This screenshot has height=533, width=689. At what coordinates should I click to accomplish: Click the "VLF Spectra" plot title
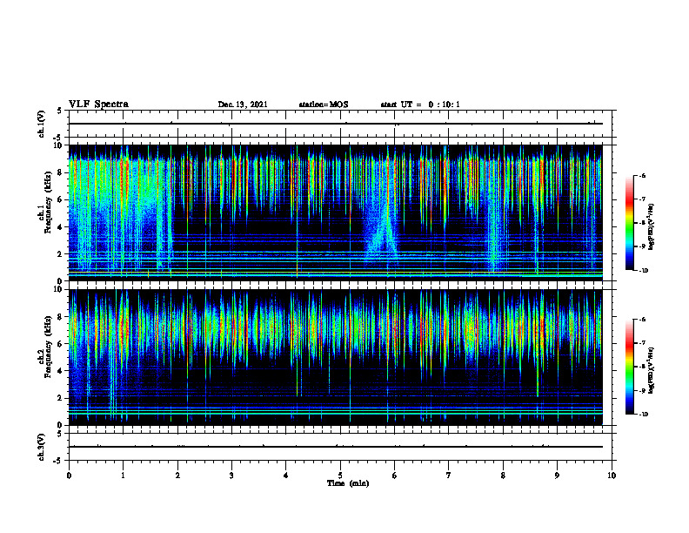[x=98, y=105]
